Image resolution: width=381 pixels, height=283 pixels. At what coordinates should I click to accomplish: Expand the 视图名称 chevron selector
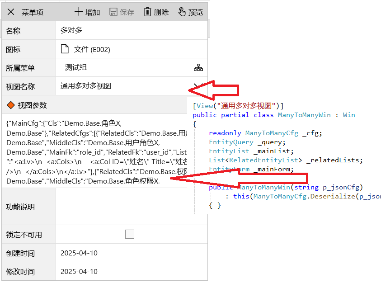[196, 86]
